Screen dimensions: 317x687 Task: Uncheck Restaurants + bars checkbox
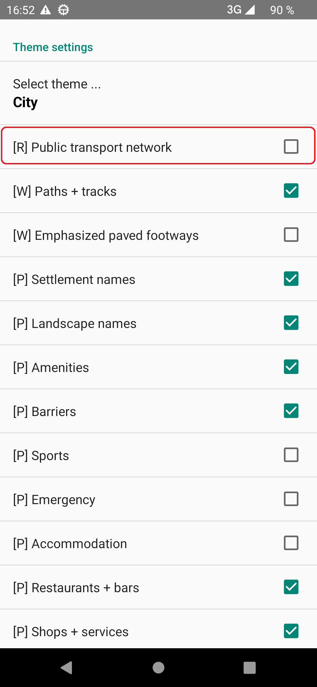[291, 587]
